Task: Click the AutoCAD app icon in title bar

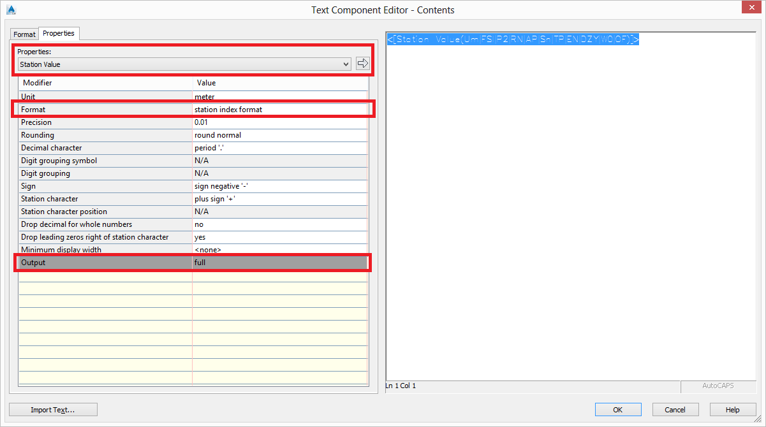Action: coord(11,10)
